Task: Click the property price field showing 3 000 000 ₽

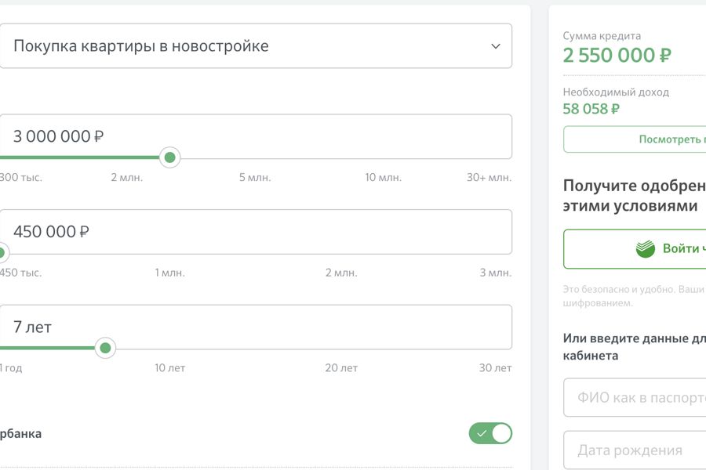Action: pyautogui.click(x=255, y=136)
